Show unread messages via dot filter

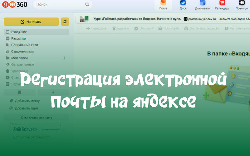pyautogui.click(x=53, y=92)
